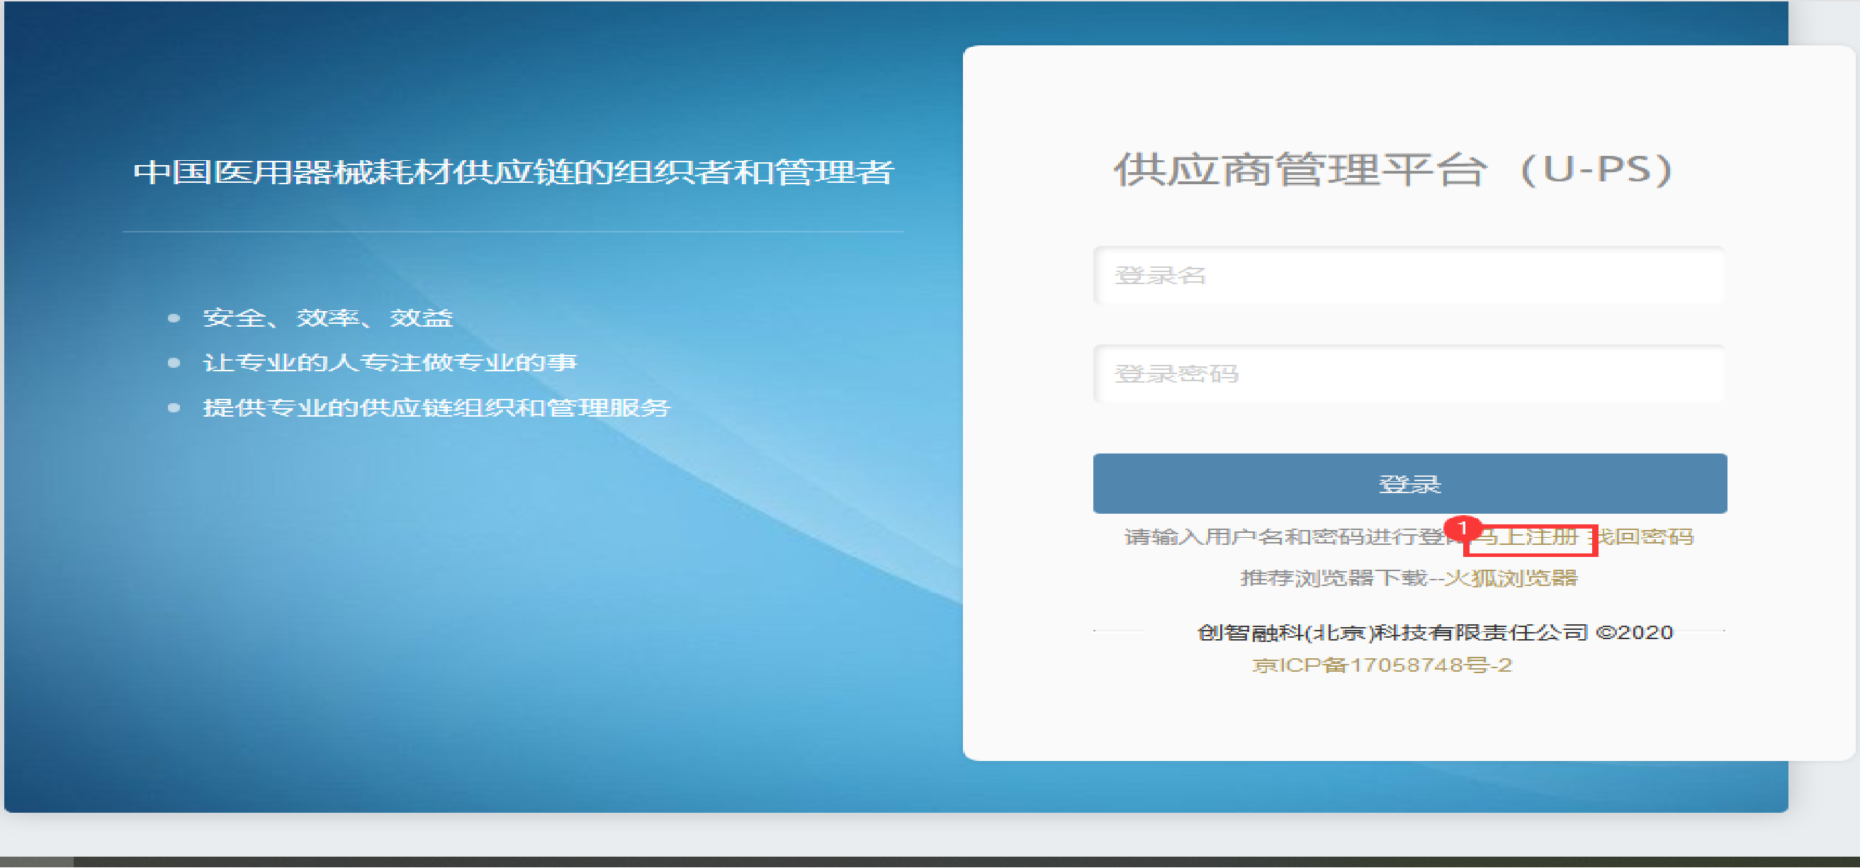Viewport: 1860px width, 868px height.
Task: Click the divider line under the headline
Action: (513, 232)
